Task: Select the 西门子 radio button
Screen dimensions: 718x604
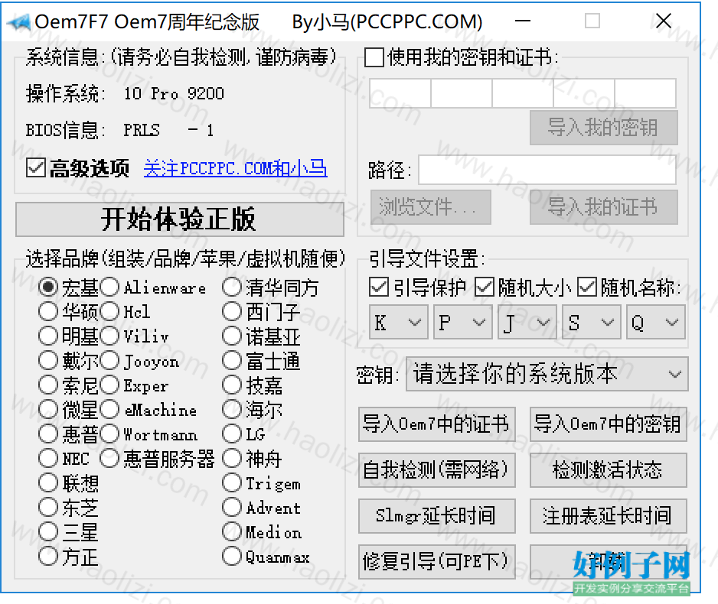Action: pyautogui.click(x=232, y=312)
